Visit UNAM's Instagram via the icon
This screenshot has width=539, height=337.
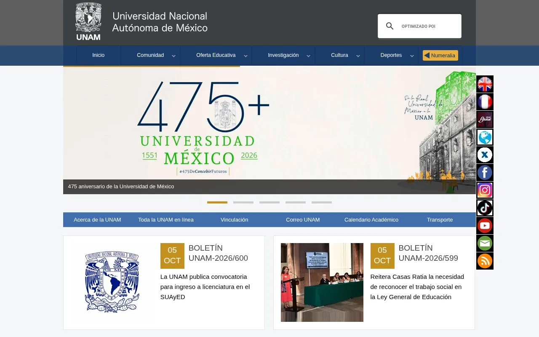pos(485,190)
